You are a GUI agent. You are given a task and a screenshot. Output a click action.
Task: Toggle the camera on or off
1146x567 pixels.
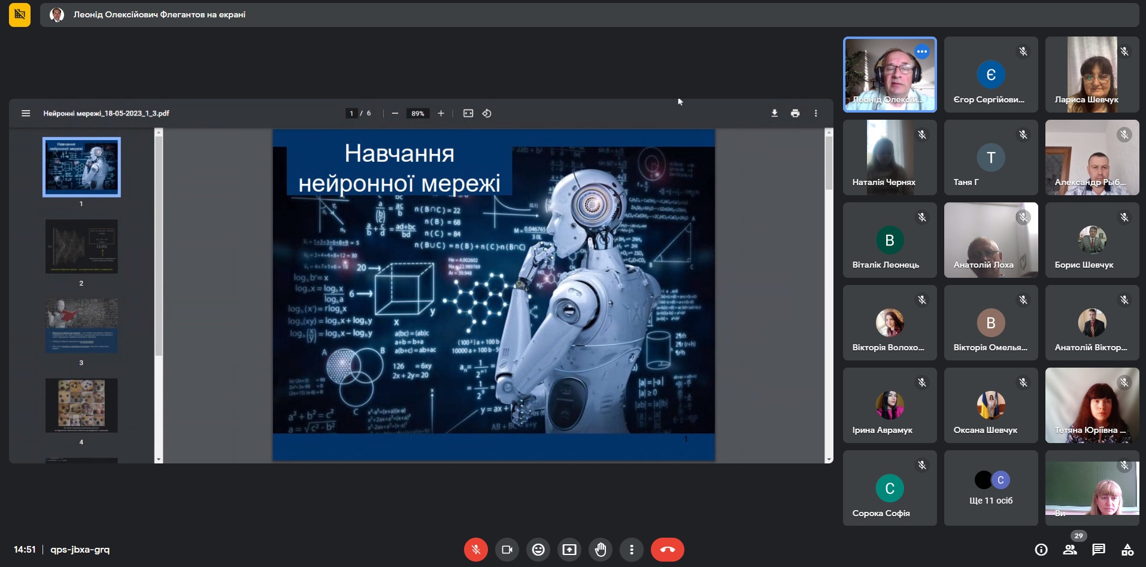[507, 550]
